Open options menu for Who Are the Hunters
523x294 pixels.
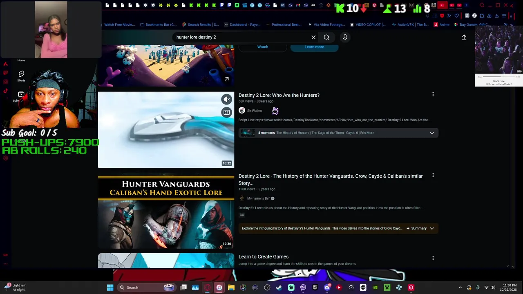tap(433, 94)
